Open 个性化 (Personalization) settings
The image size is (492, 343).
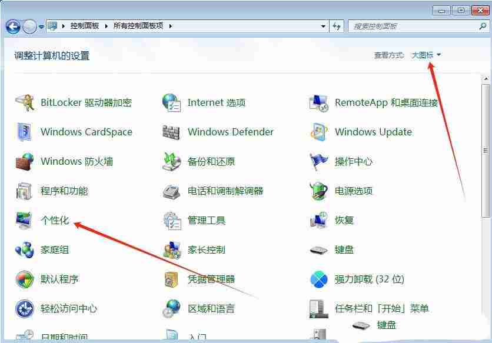56,221
